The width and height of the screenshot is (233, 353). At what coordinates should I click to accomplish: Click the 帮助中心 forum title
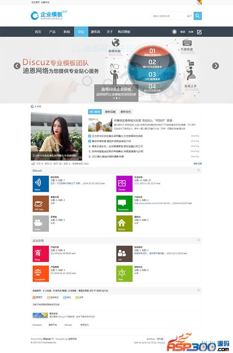point(138,267)
